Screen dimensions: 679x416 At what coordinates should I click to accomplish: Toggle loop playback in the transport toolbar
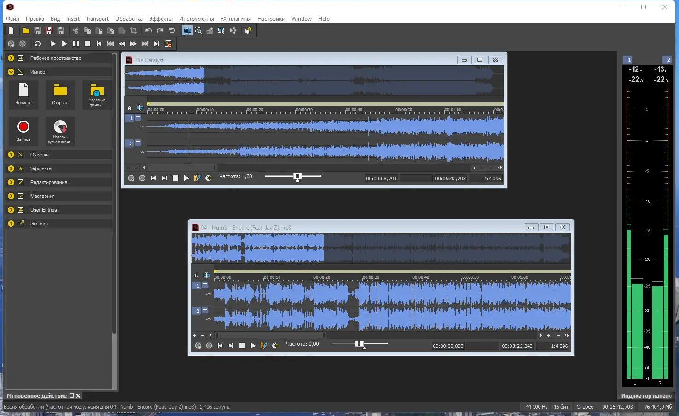(x=38, y=44)
